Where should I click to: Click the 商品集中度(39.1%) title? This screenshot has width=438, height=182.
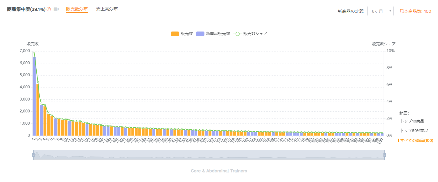pyautogui.click(x=26, y=9)
